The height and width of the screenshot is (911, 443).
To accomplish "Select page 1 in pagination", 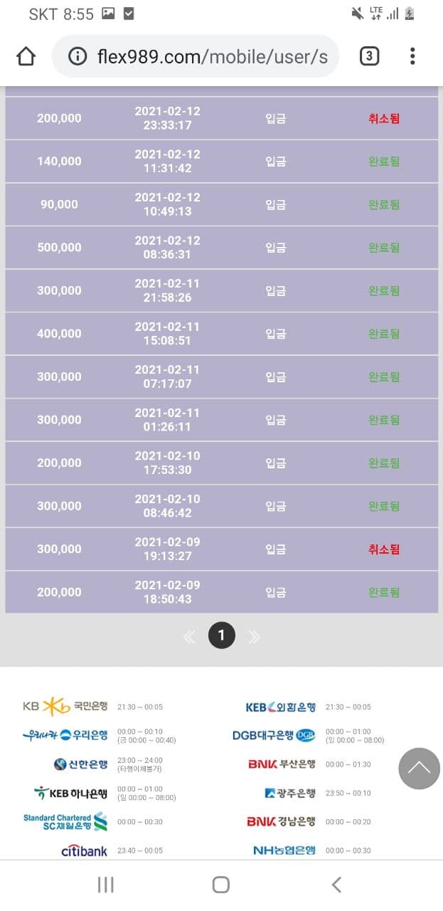I will click(221, 636).
